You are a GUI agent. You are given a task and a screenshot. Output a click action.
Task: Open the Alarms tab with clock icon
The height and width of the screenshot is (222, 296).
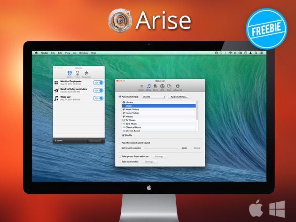(70, 74)
